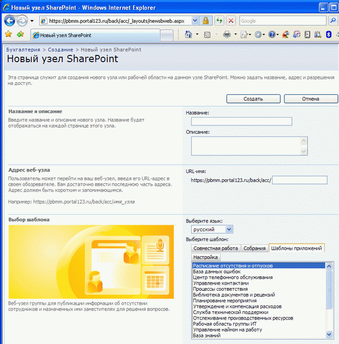Image resolution: width=339 pixels, height=344 pixels.
Task: Click the Research magnifier-books toolbar icon
Action: (317, 34)
